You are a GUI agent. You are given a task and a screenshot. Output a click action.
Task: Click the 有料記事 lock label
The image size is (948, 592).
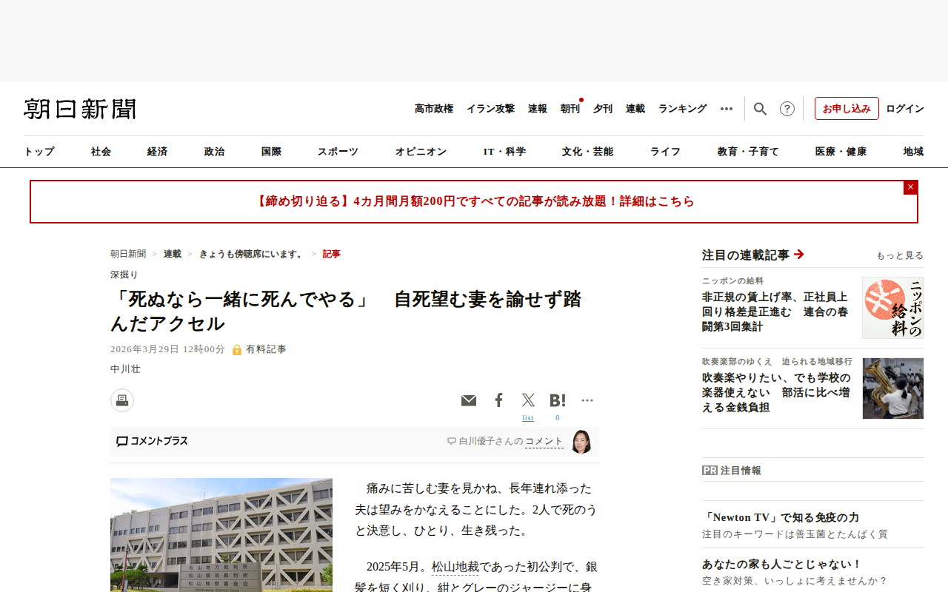point(259,349)
